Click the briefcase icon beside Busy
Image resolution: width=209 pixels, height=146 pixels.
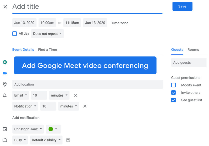pyautogui.click(x=5, y=140)
